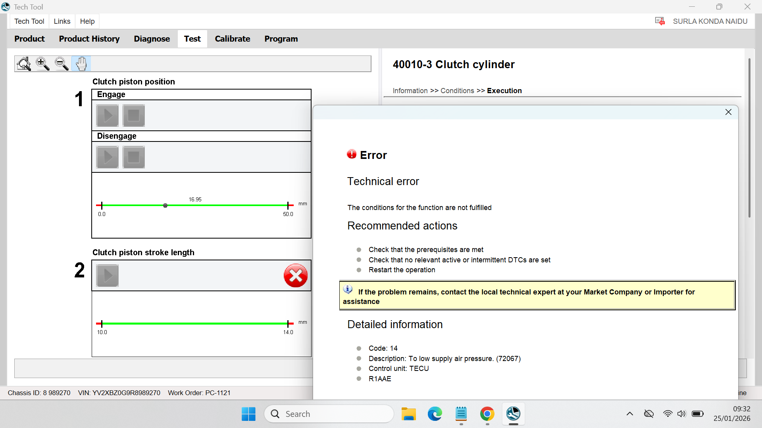The image size is (762, 428).
Task: Switch to the Product History tab
Action: pyautogui.click(x=89, y=39)
